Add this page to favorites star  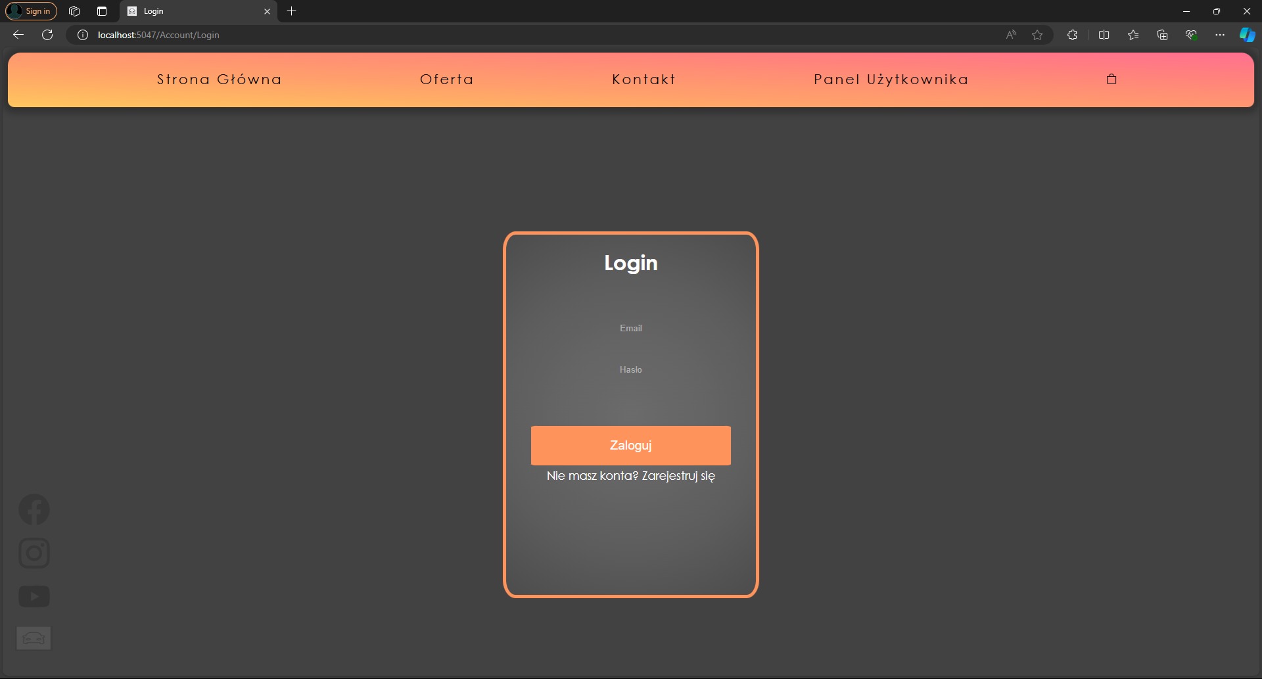1037,35
